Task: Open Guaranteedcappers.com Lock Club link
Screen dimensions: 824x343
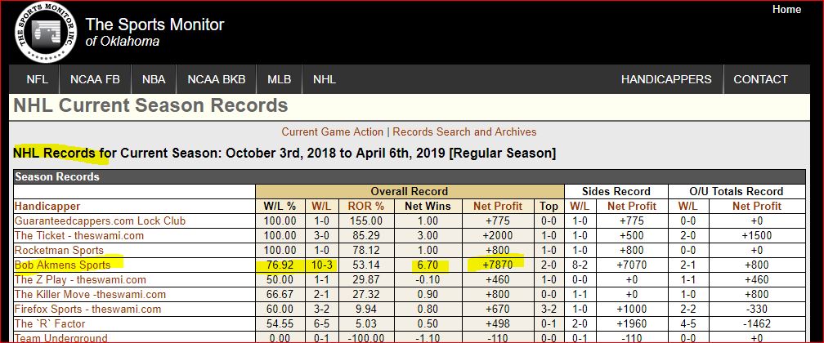Action: tap(100, 221)
